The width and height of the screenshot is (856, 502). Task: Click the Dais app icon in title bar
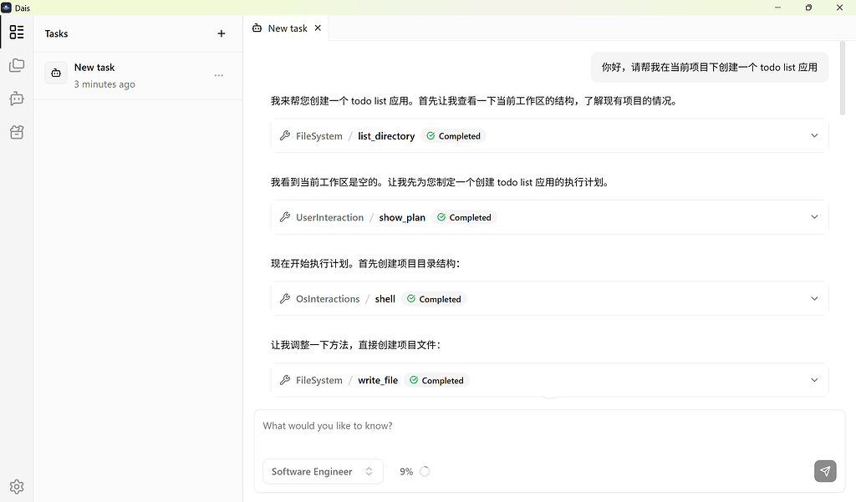point(7,8)
